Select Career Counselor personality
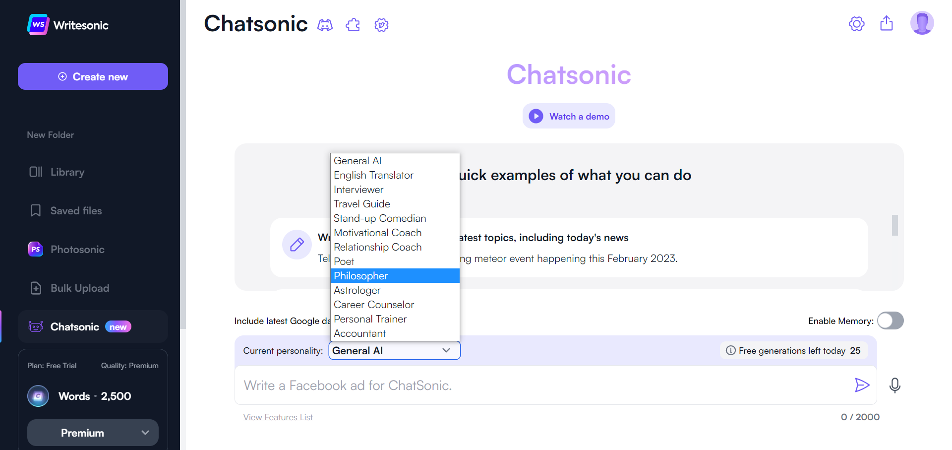952x450 pixels. [x=395, y=305]
